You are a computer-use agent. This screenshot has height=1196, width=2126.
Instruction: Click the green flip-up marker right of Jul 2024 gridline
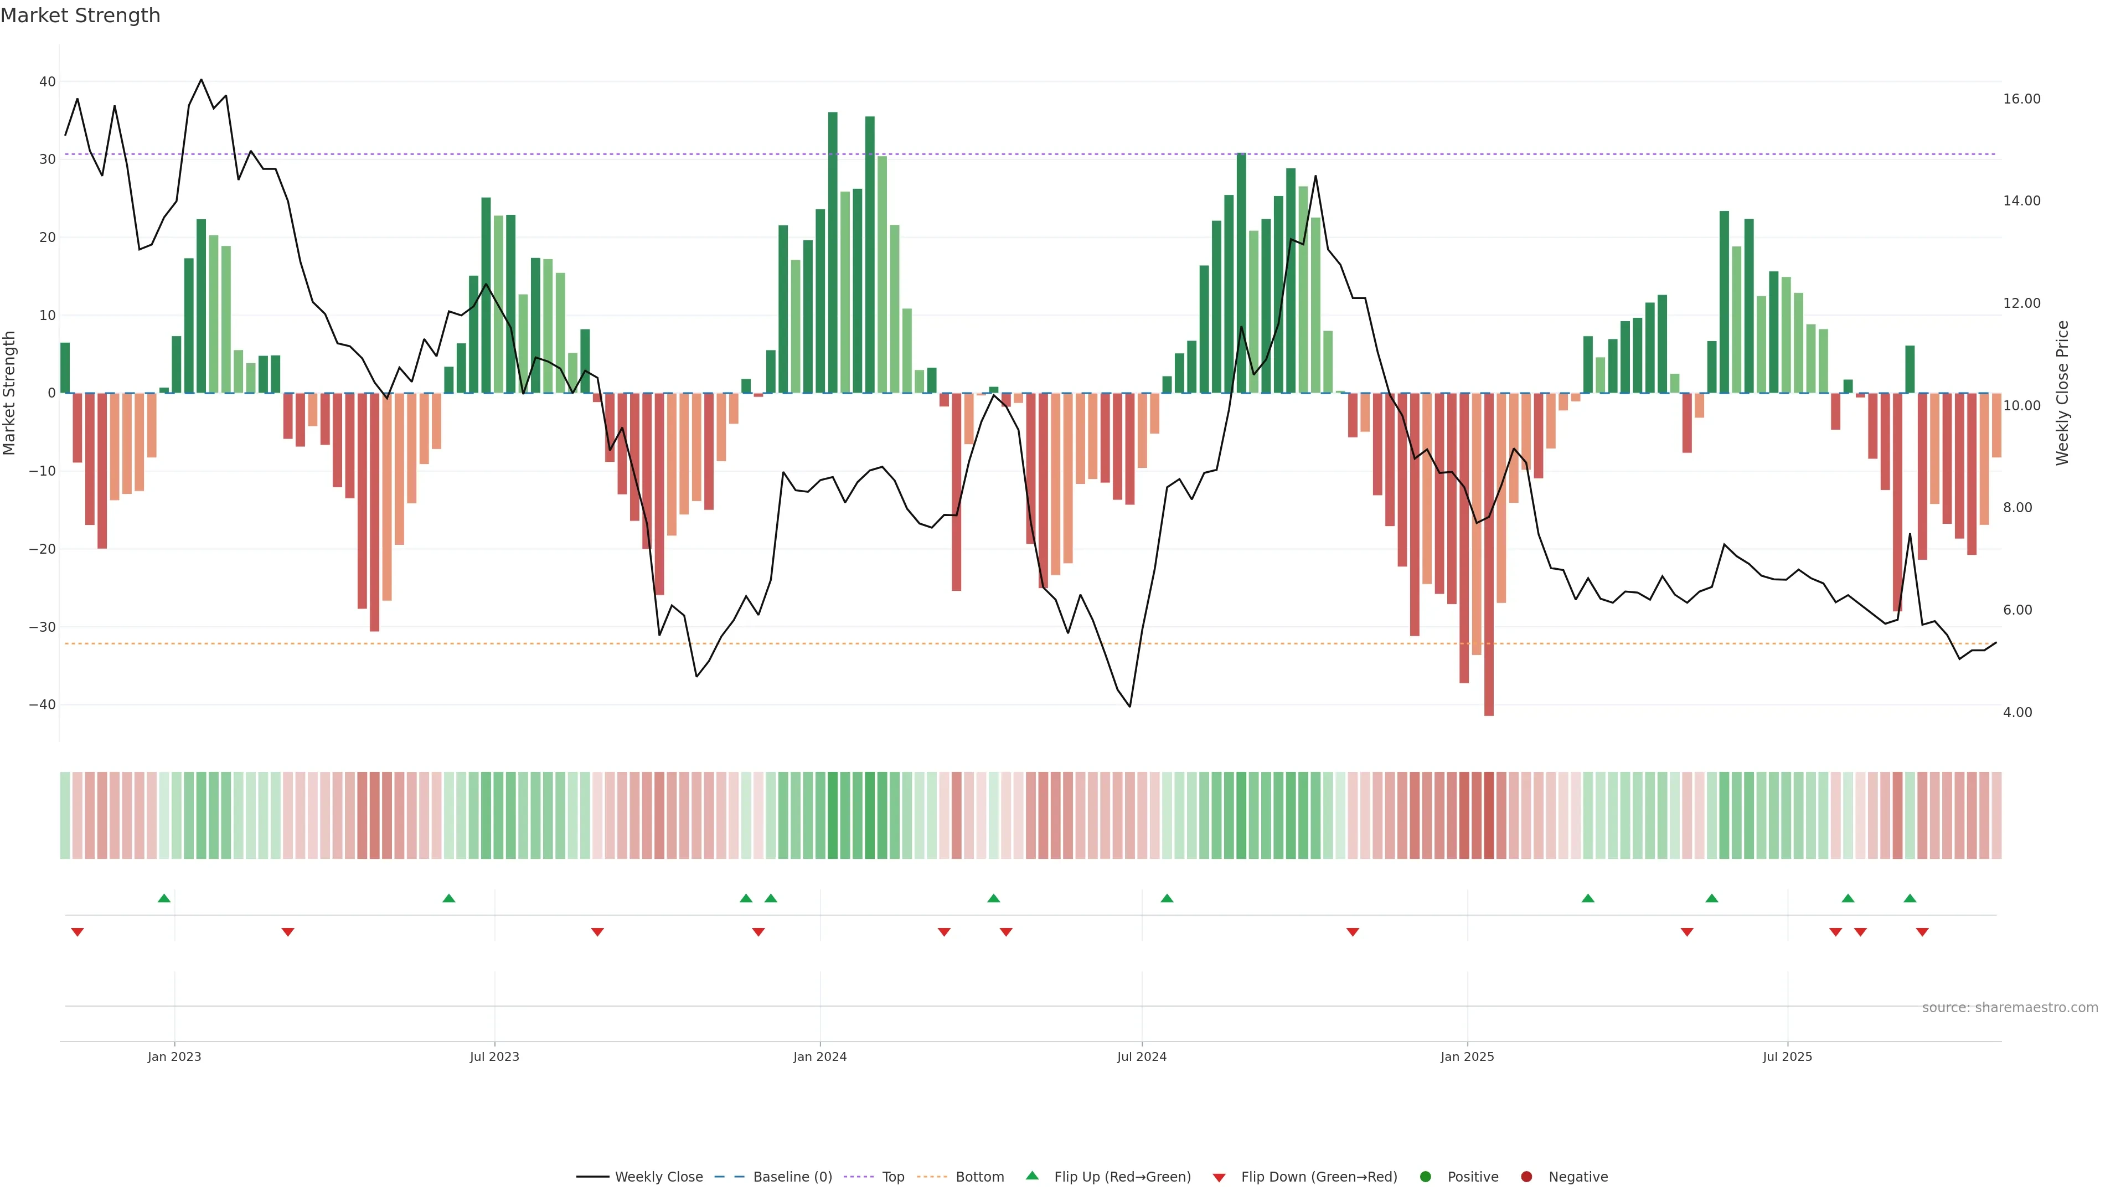pyautogui.click(x=1167, y=898)
